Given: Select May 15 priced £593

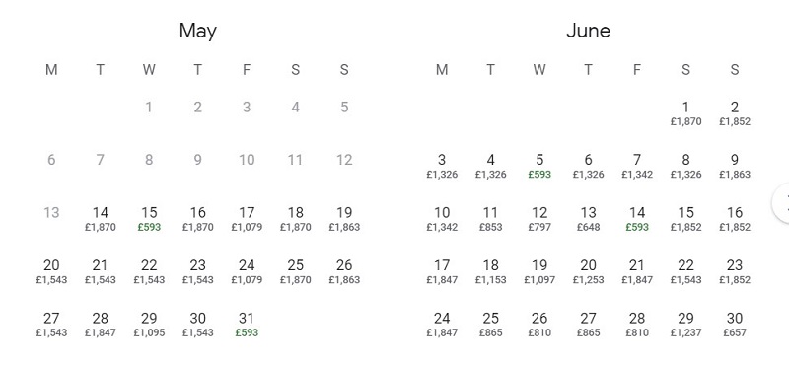Looking at the screenshot, I should (149, 219).
